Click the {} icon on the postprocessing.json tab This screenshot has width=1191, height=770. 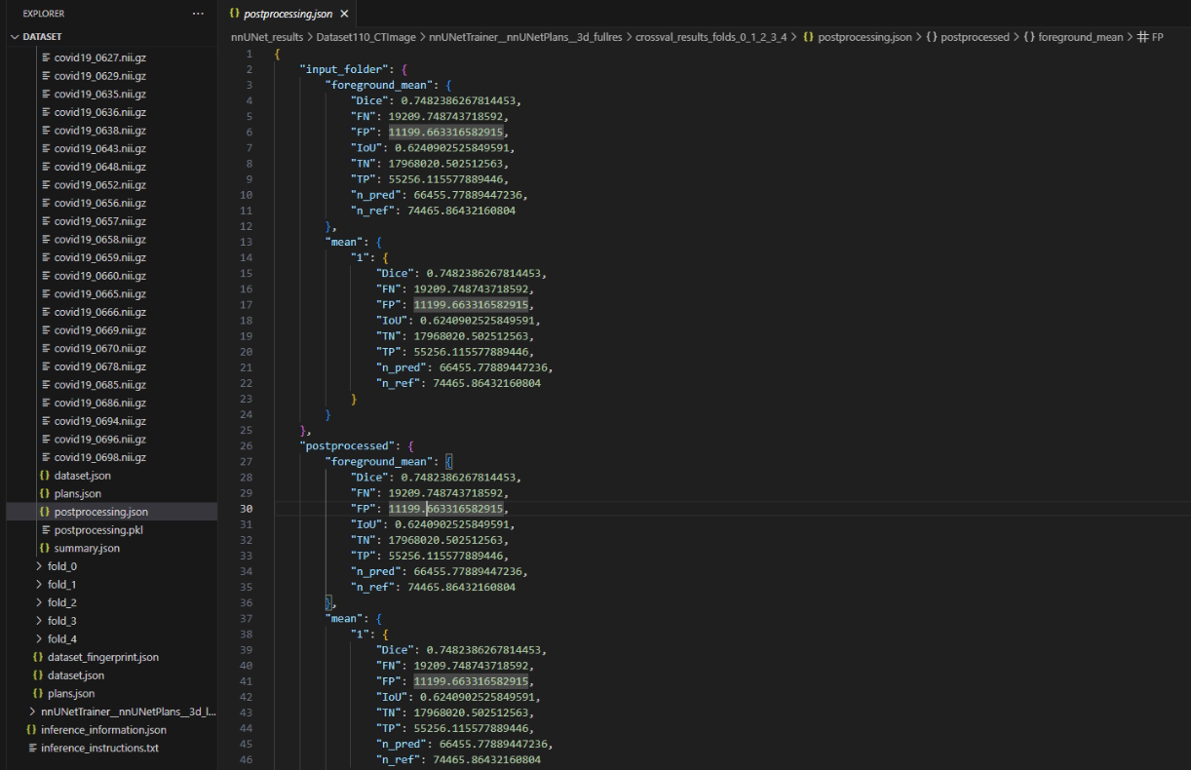[234, 15]
